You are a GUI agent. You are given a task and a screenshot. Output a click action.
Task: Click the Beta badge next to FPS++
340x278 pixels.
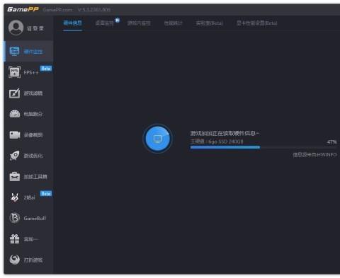point(46,69)
